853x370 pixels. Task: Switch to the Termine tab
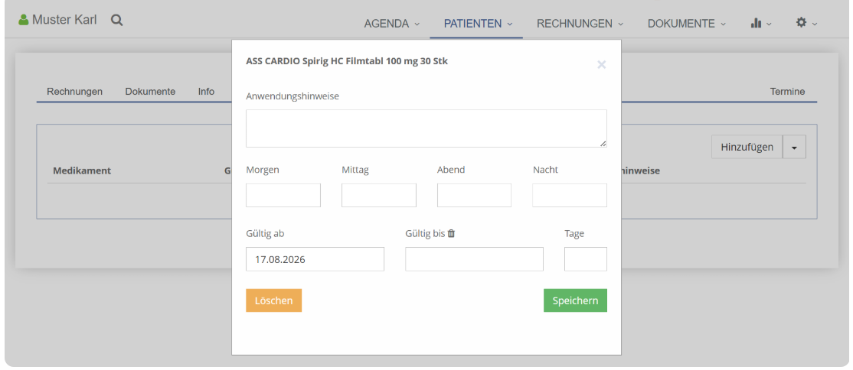(787, 91)
